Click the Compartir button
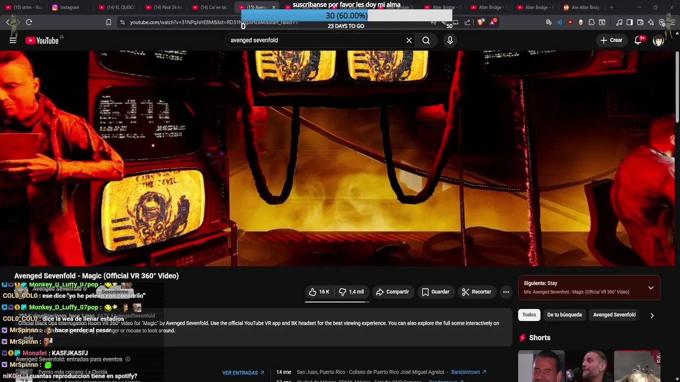The height and width of the screenshot is (382, 680). point(392,292)
